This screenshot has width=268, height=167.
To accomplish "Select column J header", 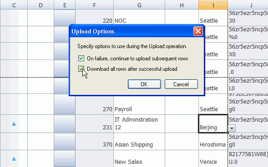I will 248,5.
